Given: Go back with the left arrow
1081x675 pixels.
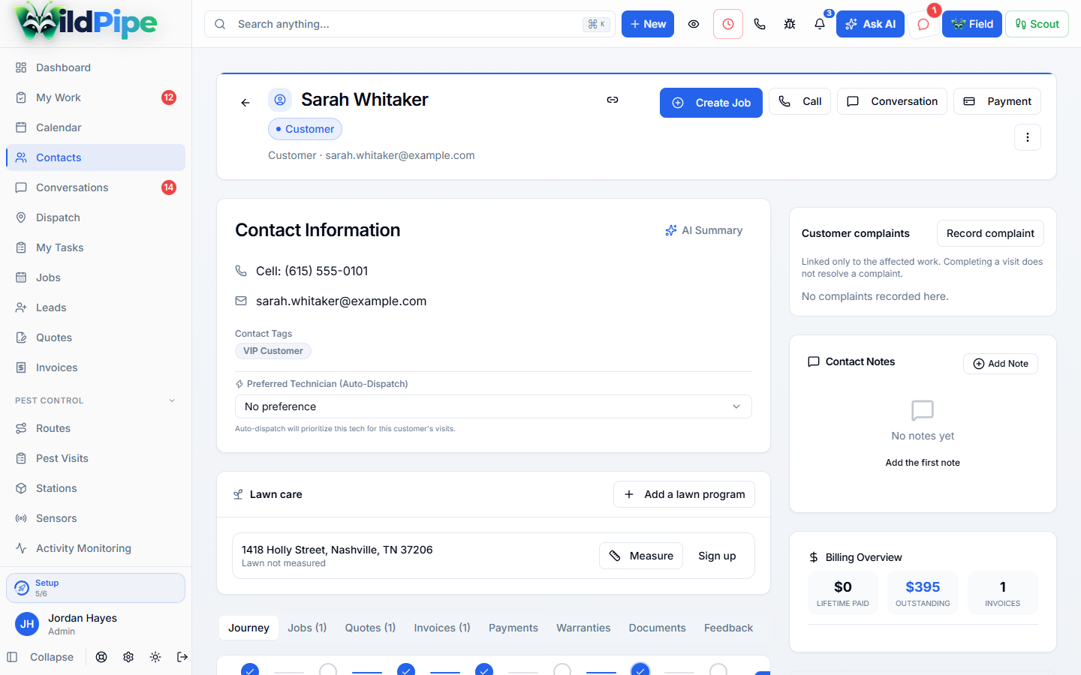Looking at the screenshot, I should pyautogui.click(x=245, y=103).
